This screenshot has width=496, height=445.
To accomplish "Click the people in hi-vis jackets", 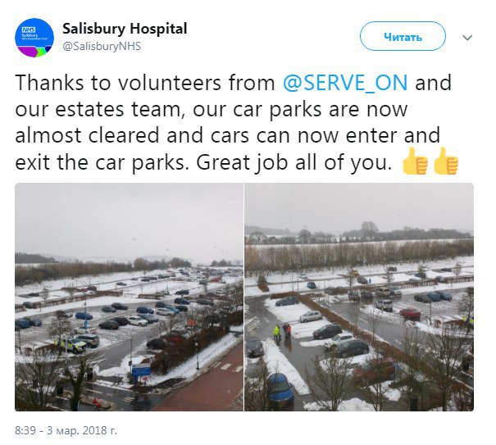I will click(x=283, y=332).
